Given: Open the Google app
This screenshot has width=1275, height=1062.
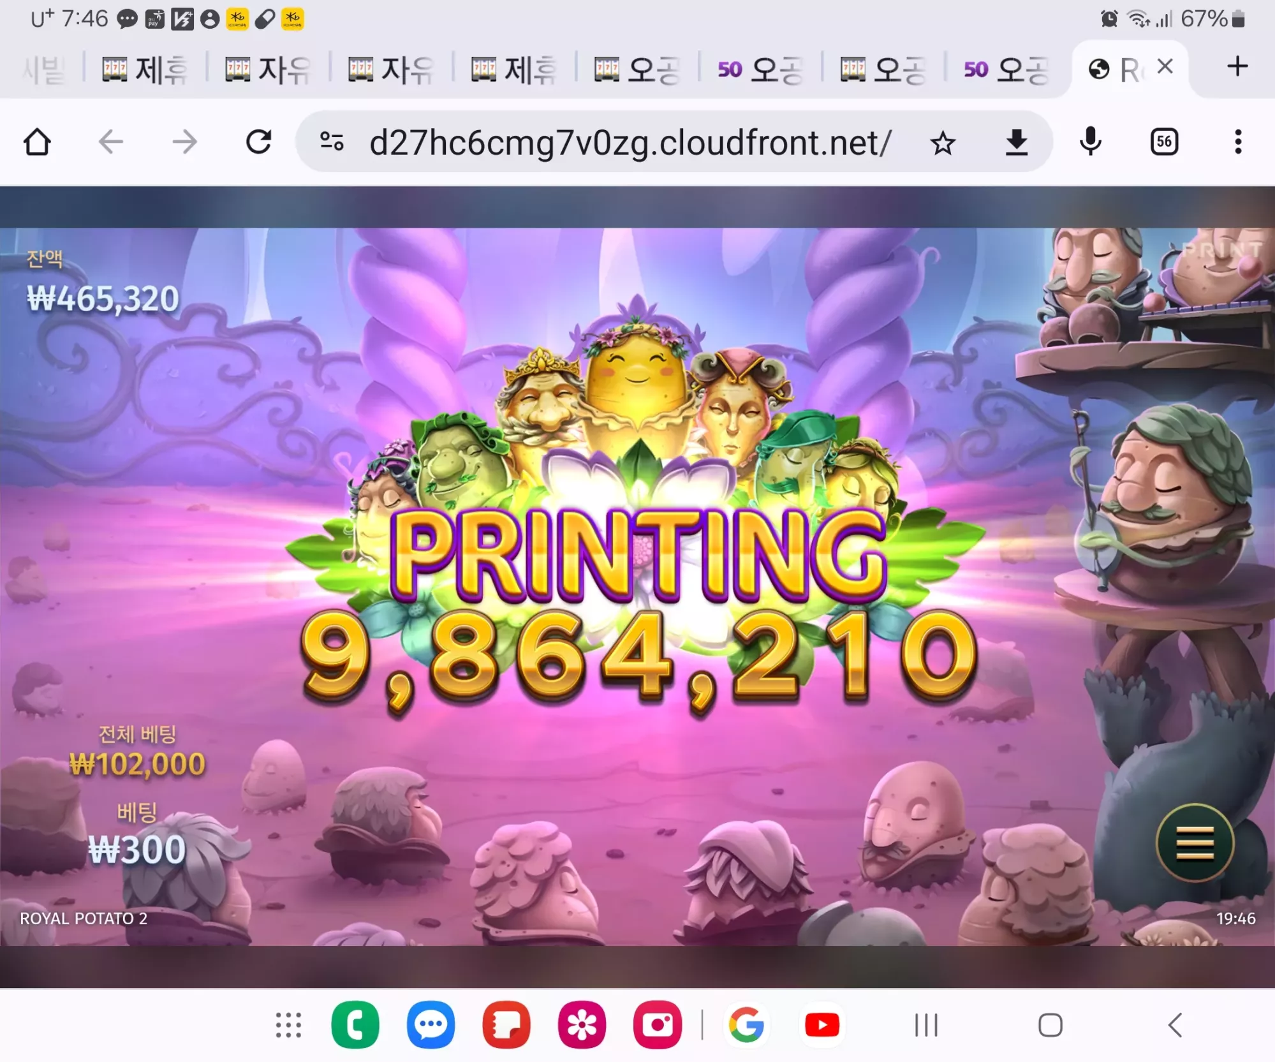Looking at the screenshot, I should click(x=746, y=1025).
